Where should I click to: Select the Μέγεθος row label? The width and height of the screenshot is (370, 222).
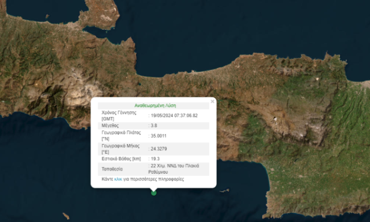click(x=110, y=125)
